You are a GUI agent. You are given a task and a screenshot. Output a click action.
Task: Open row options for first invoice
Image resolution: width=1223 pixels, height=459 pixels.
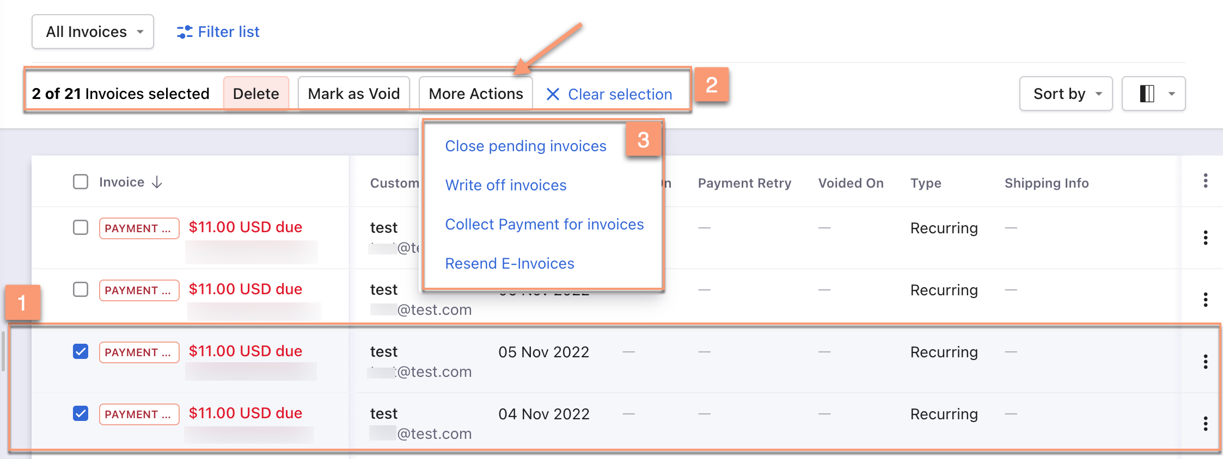[1206, 238]
